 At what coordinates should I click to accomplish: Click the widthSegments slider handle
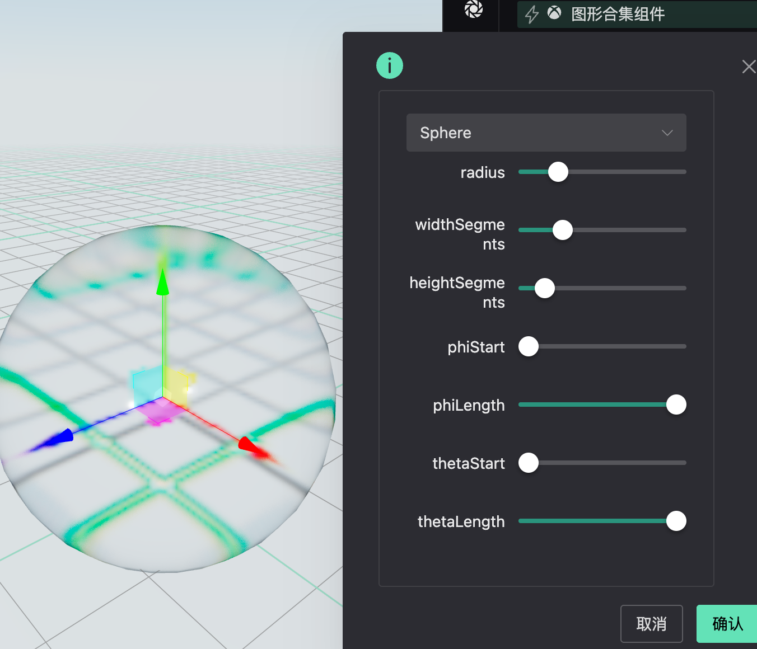pyautogui.click(x=563, y=230)
